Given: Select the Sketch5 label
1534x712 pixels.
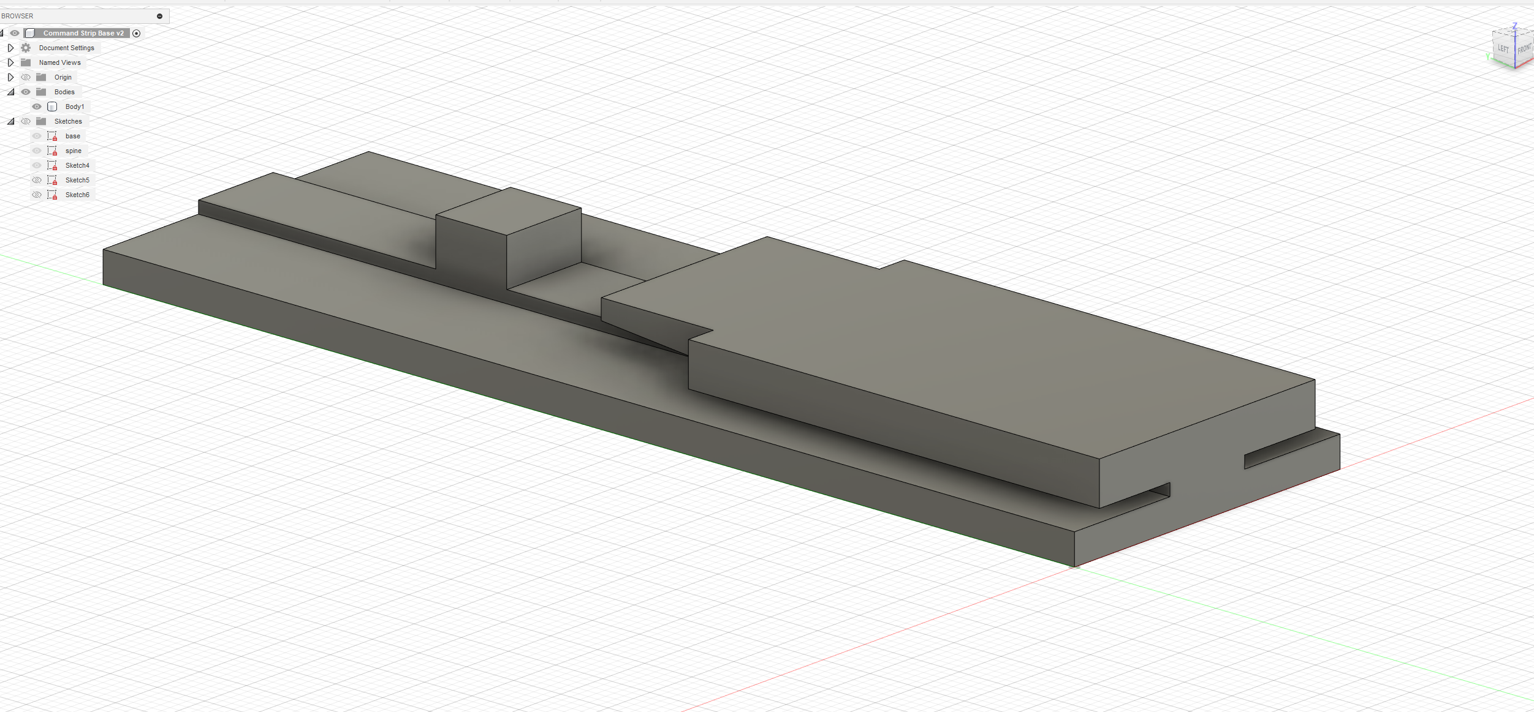Looking at the screenshot, I should pyautogui.click(x=77, y=180).
